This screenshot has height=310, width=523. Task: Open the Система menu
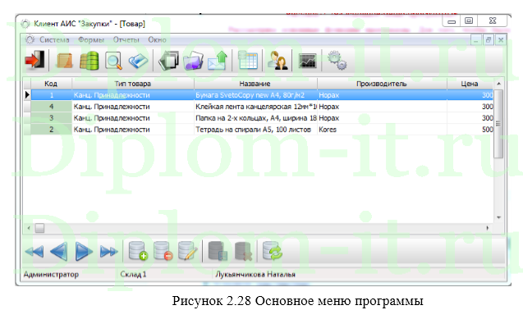[x=54, y=39]
